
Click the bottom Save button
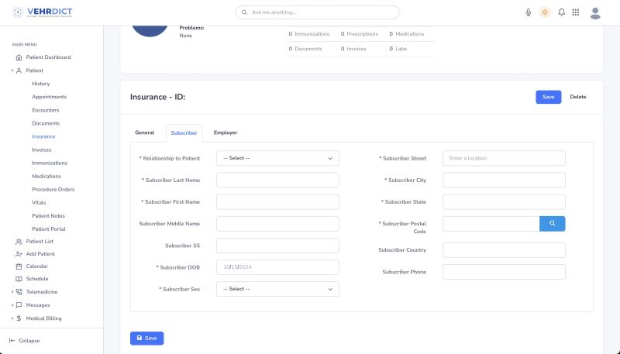click(146, 338)
